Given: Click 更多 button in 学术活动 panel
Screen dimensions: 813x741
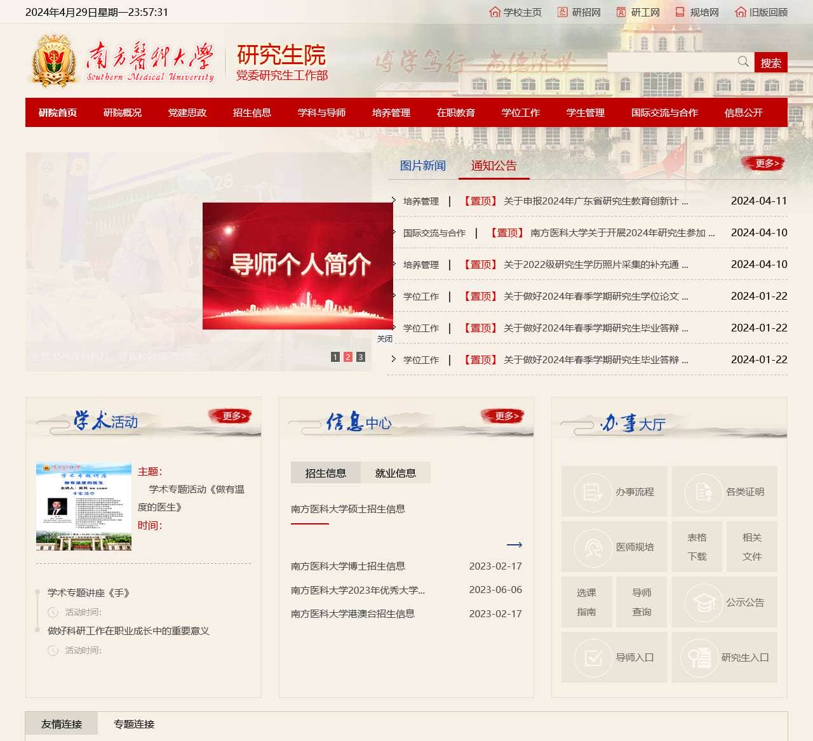Looking at the screenshot, I should tap(230, 416).
